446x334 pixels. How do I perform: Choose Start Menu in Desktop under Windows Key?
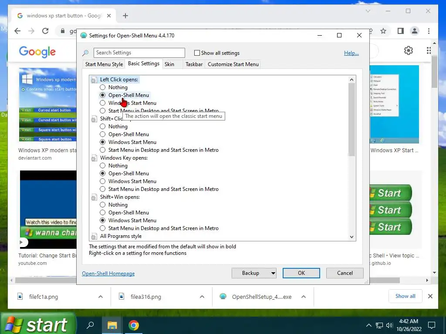[102, 189]
